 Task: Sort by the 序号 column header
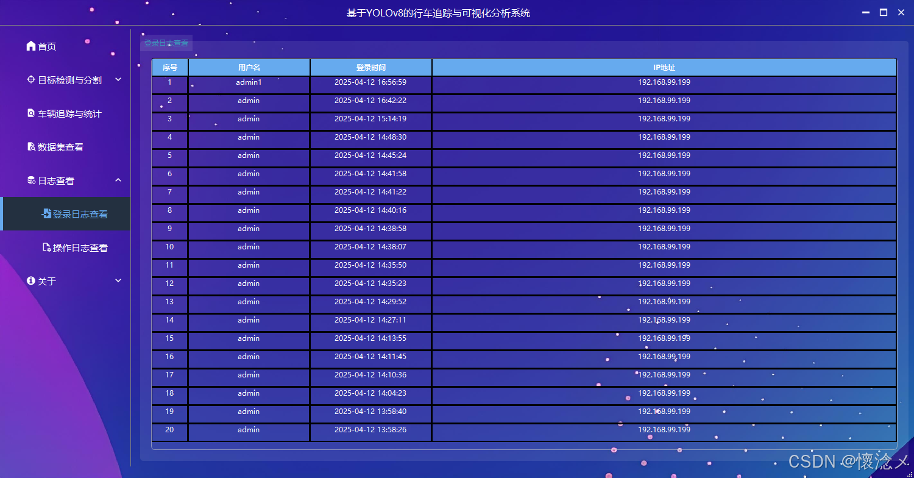tap(170, 67)
